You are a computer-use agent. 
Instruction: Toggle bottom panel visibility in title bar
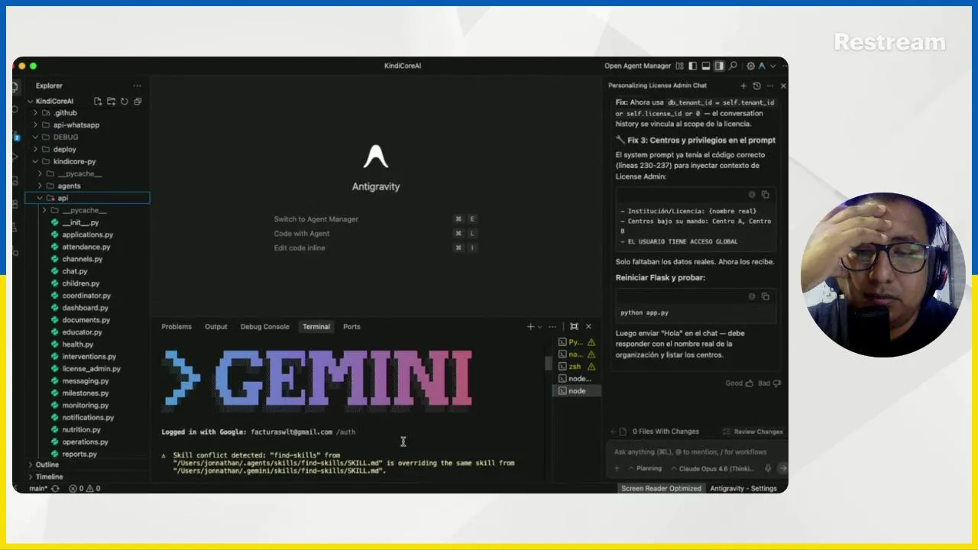click(x=706, y=66)
